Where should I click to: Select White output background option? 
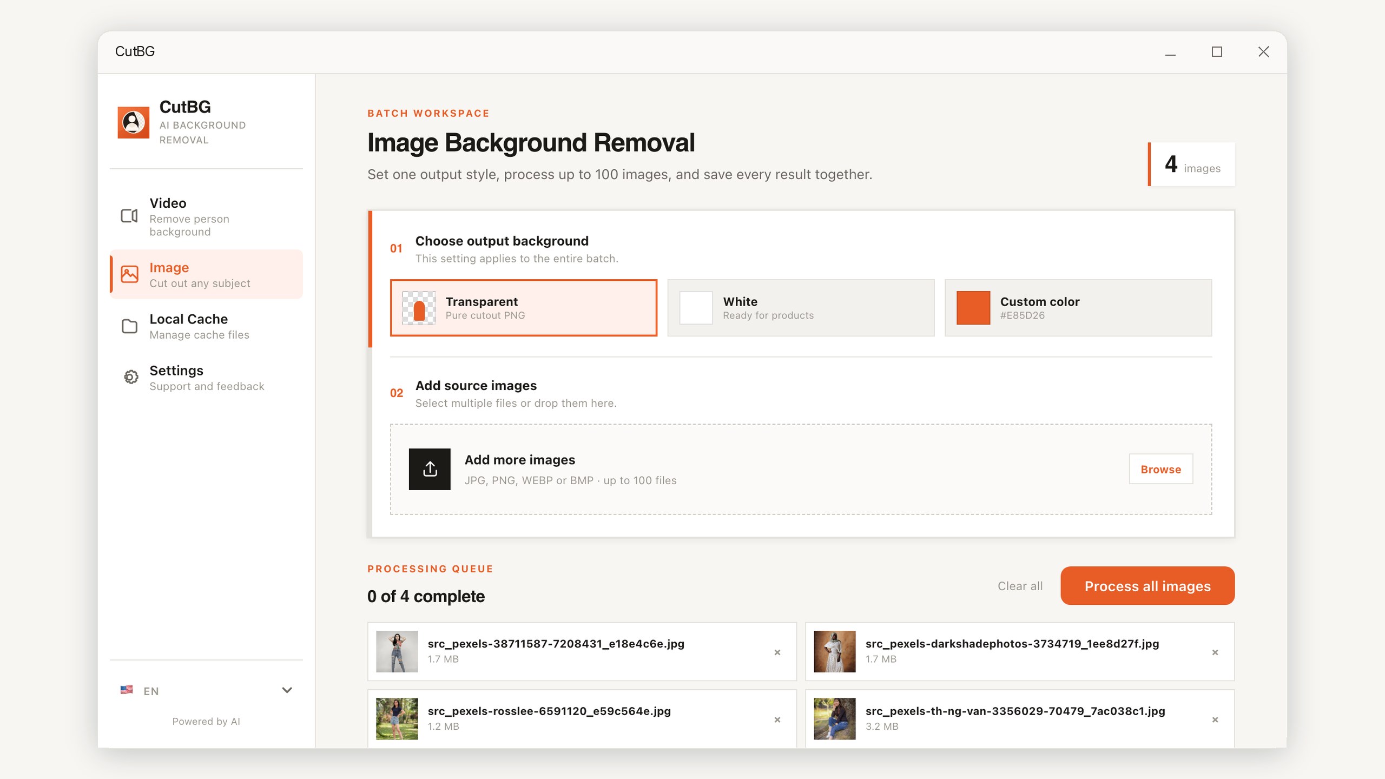point(801,308)
